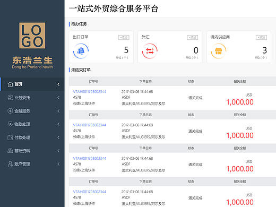Click second order's 通关完成 status

195,131
